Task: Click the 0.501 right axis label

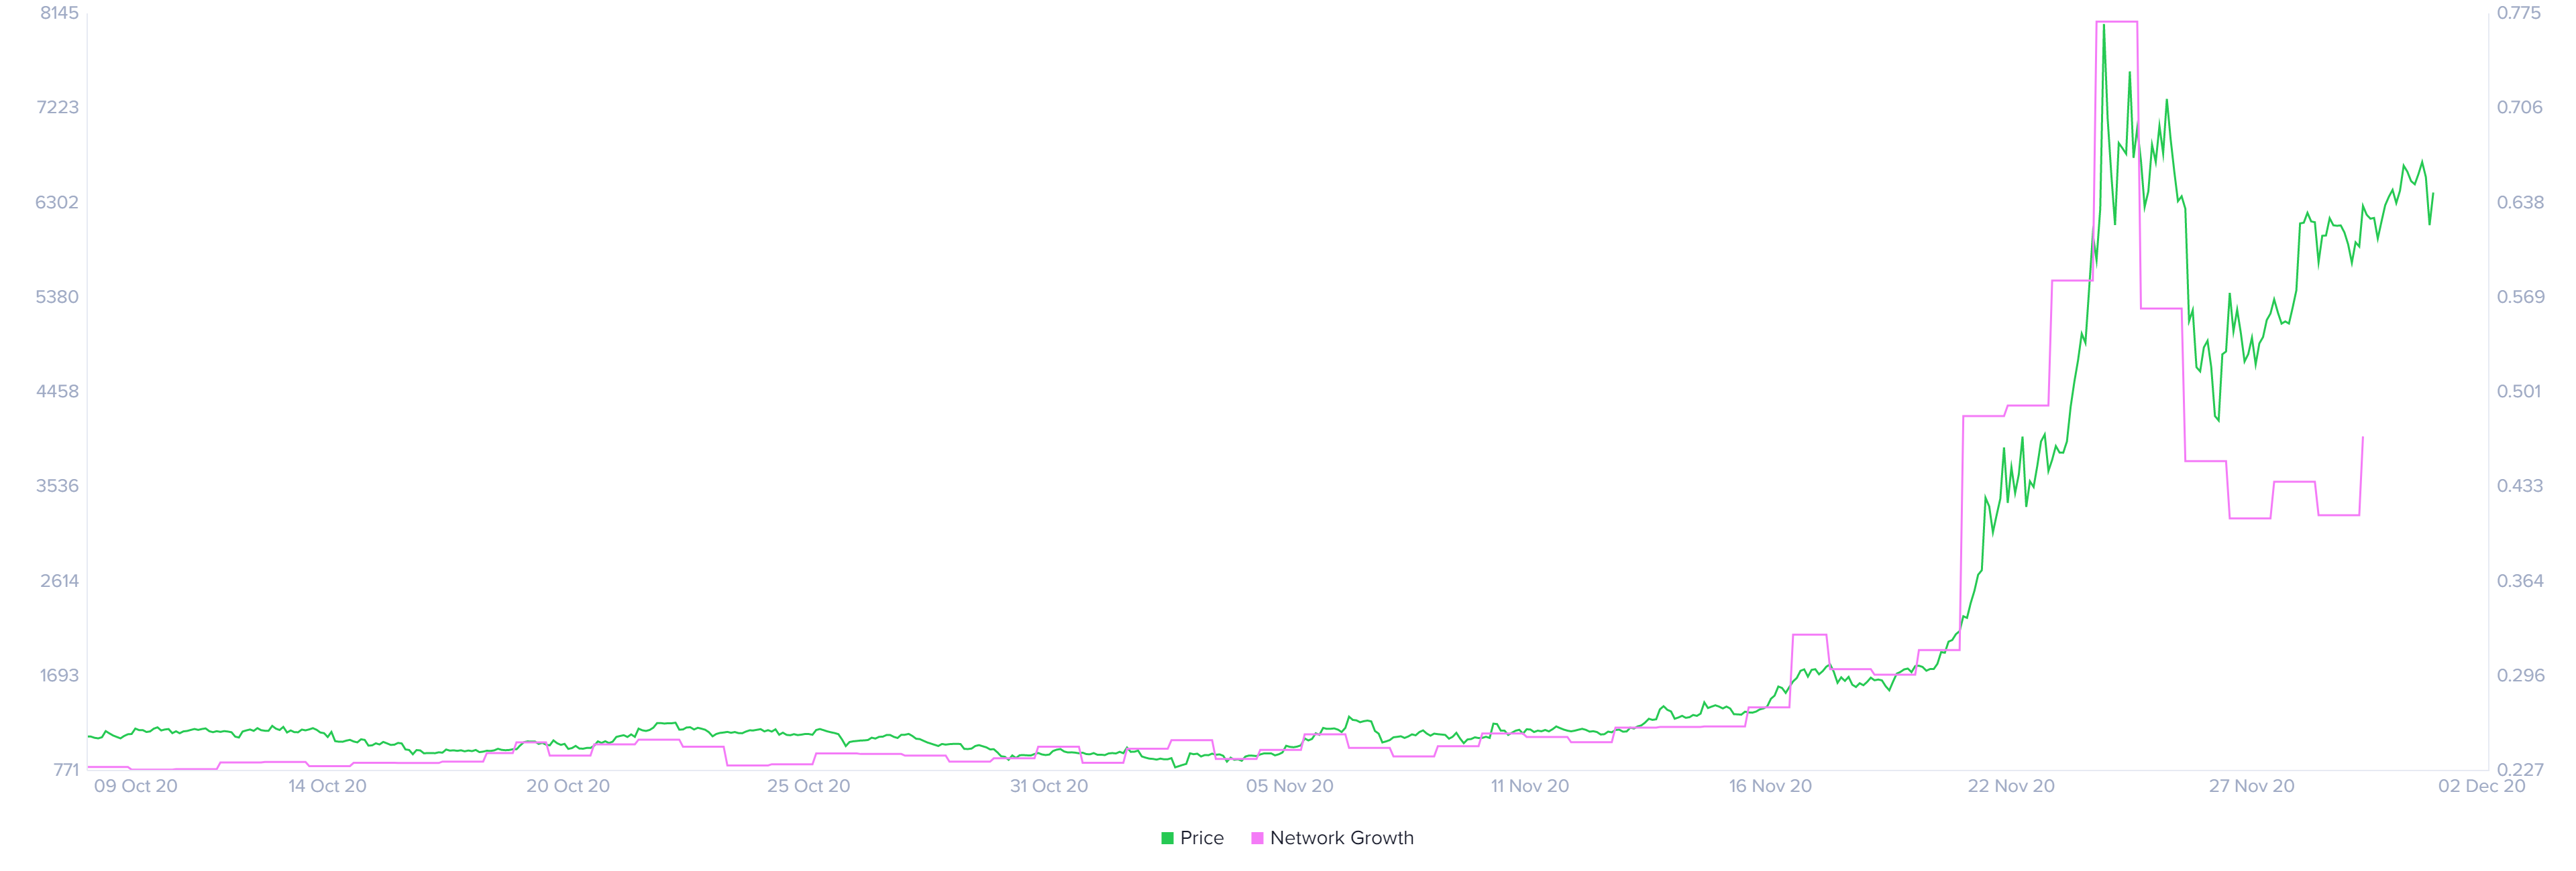Action: [2518, 391]
